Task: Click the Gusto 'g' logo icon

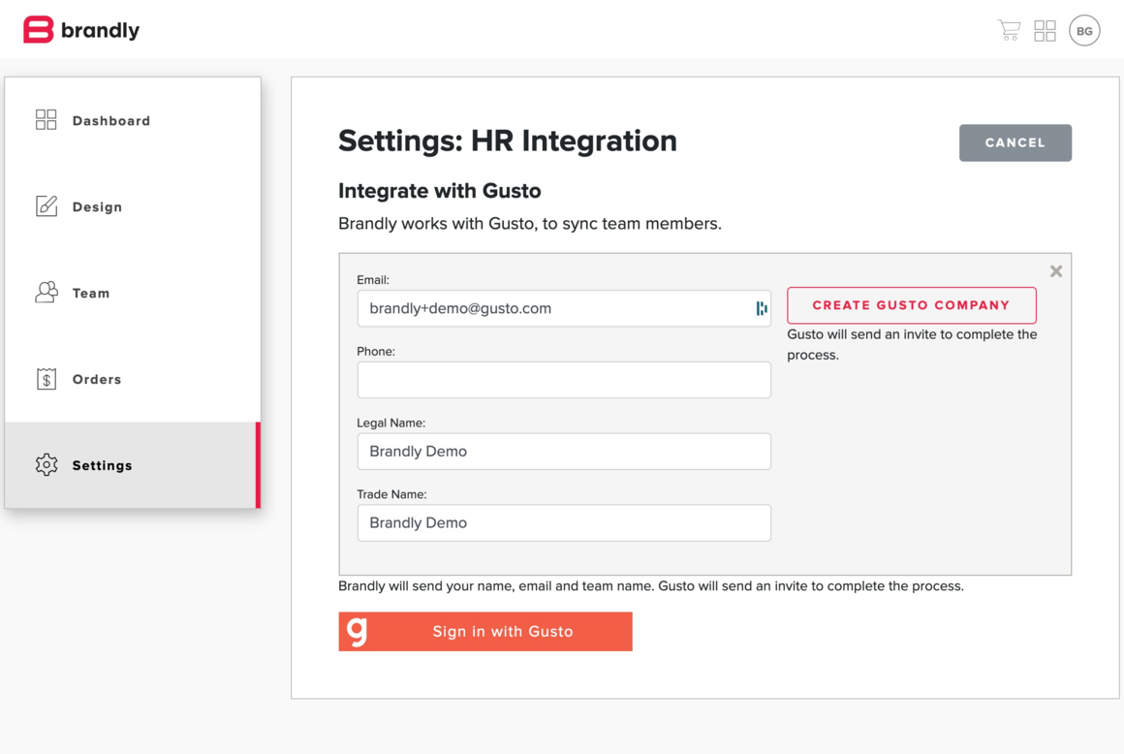Action: click(x=357, y=631)
